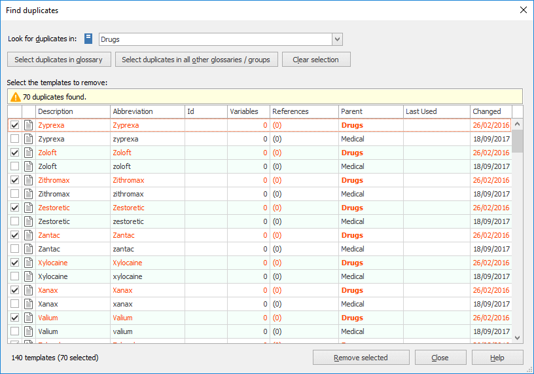Click document icon of Xylocaine Medical row

click(29, 276)
